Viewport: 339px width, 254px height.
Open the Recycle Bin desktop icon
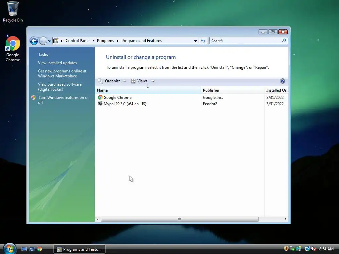(x=13, y=12)
